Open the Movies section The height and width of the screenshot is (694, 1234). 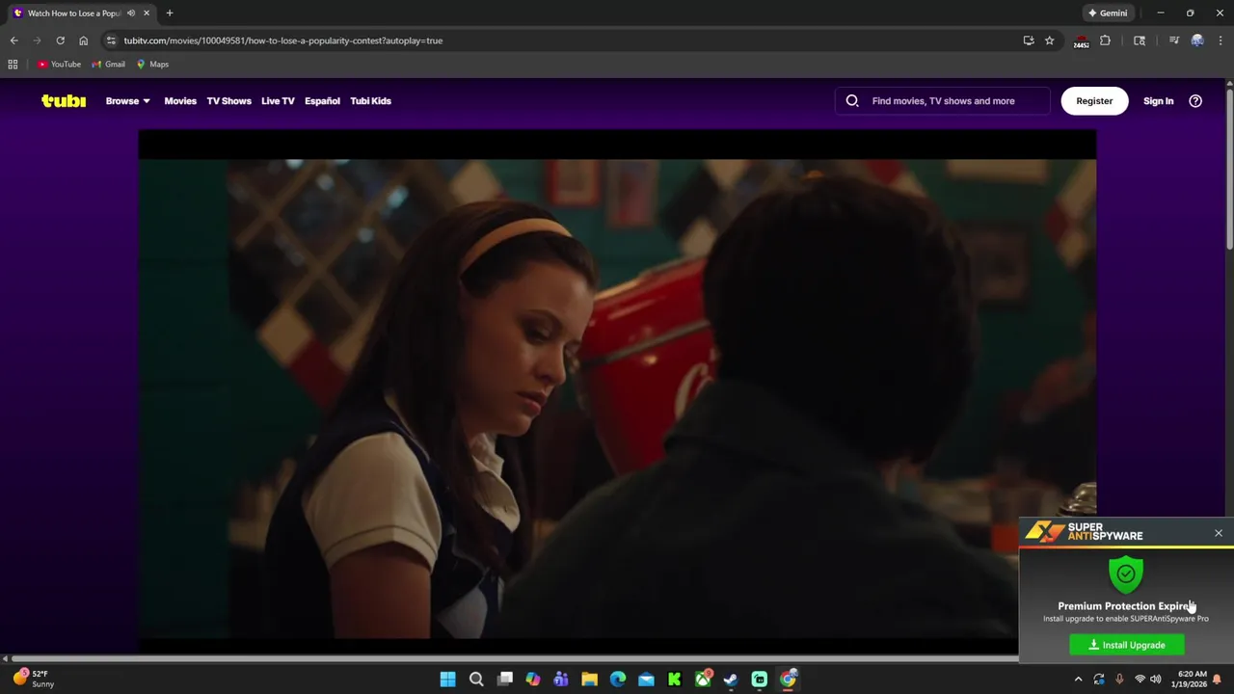pos(180,100)
